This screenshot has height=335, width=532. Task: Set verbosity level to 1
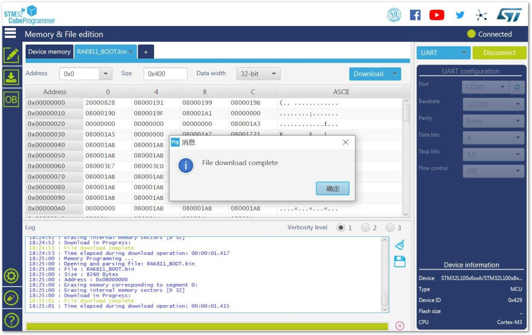340,228
